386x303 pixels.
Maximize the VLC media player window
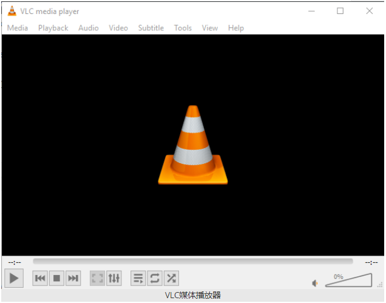(x=340, y=11)
